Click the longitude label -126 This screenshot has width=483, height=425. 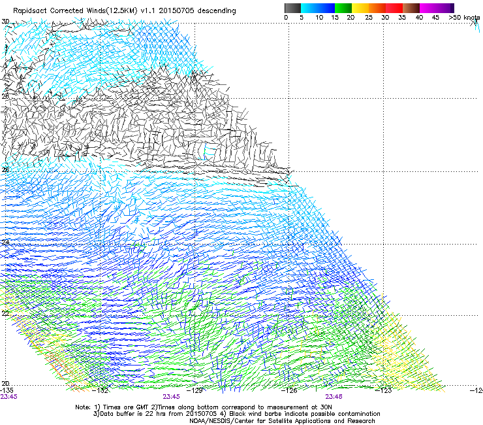tap(290, 390)
